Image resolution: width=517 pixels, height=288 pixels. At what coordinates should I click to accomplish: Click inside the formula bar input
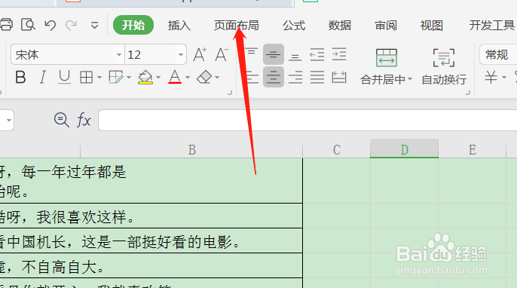[x=307, y=120]
